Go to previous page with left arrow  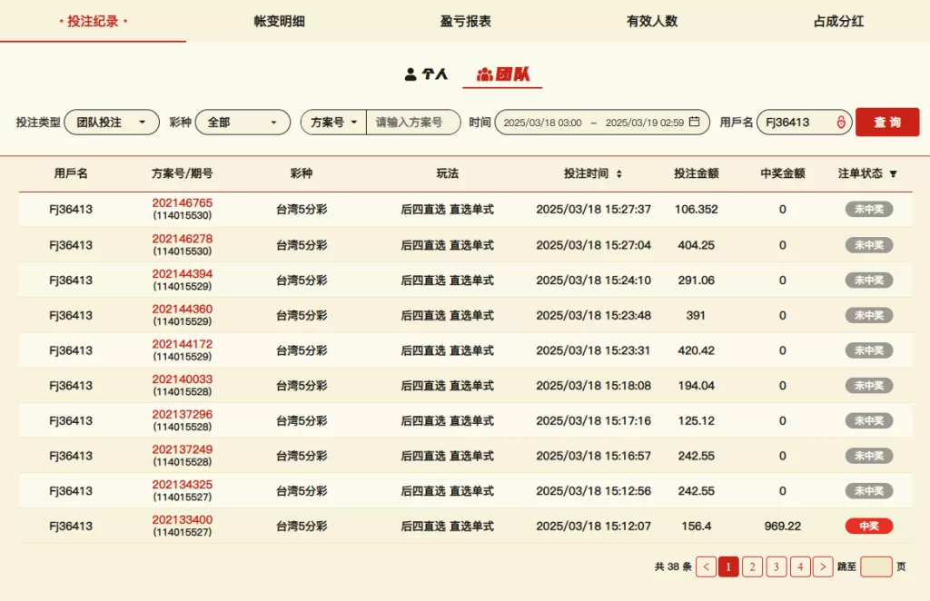(706, 567)
